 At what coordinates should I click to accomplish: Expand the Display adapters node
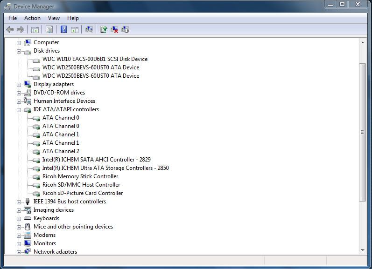(19, 85)
